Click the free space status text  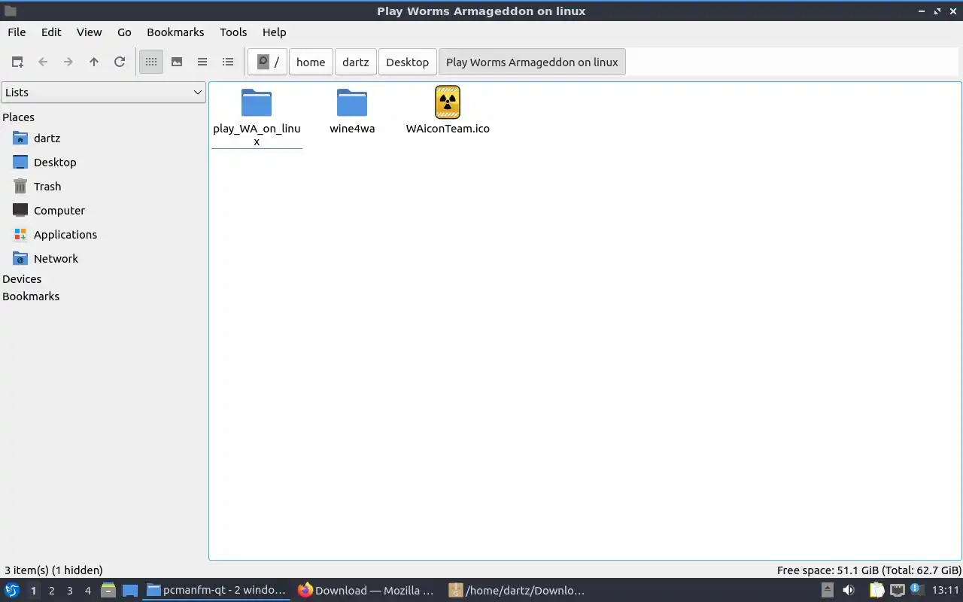pyautogui.click(x=869, y=570)
